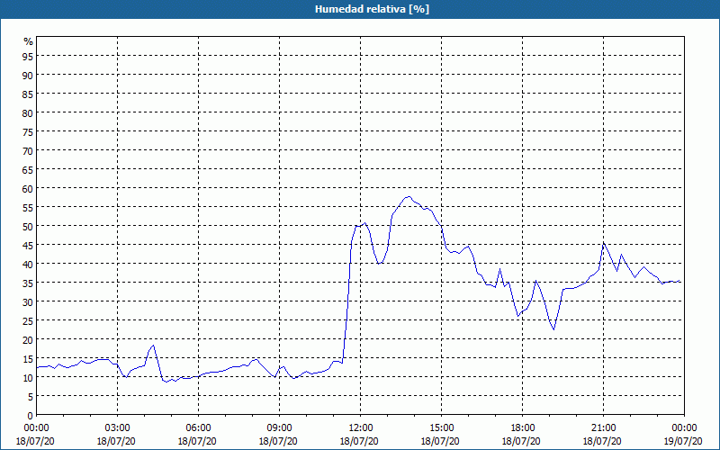Pick the 35 y-axis tick label
The image size is (720, 450).
pos(28,283)
